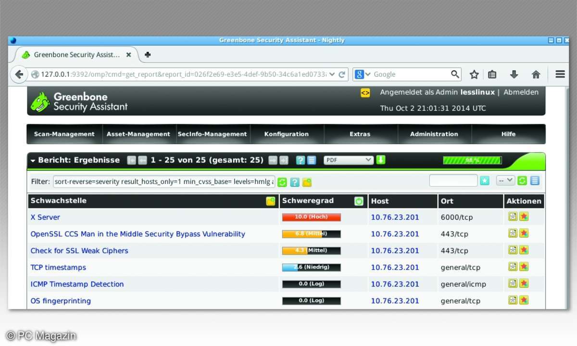Viewport: 577px width, 346px height.
Task: Click the yellow code icon next to Angemeldet
Action: coord(365,93)
